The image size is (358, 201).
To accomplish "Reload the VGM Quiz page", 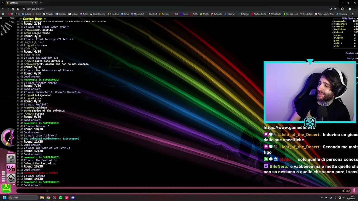I will coord(13,9).
